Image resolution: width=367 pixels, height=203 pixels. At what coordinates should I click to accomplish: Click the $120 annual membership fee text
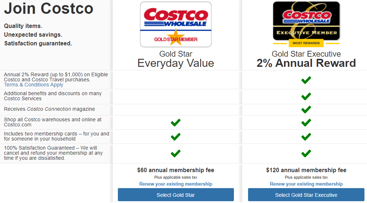click(306, 170)
